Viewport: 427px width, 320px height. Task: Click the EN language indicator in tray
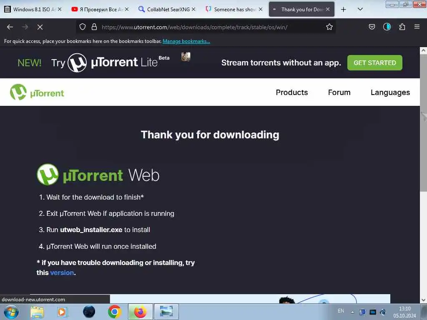click(341, 311)
